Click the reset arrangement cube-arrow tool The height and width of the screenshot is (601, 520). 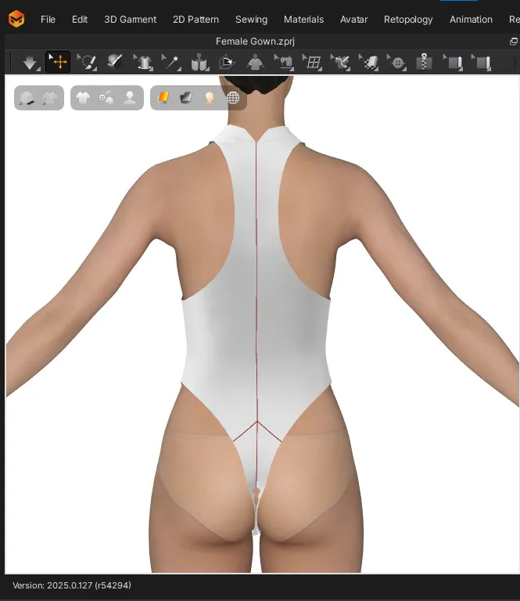227,62
